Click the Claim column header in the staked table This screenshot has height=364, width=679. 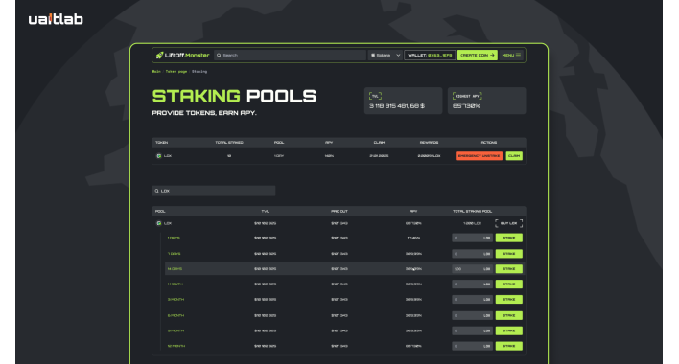pyautogui.click(x=379, y=142)
